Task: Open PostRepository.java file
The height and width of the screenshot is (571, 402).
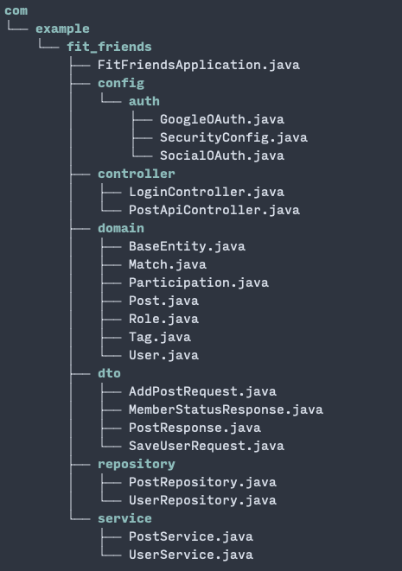Action: tap(202, 483)
